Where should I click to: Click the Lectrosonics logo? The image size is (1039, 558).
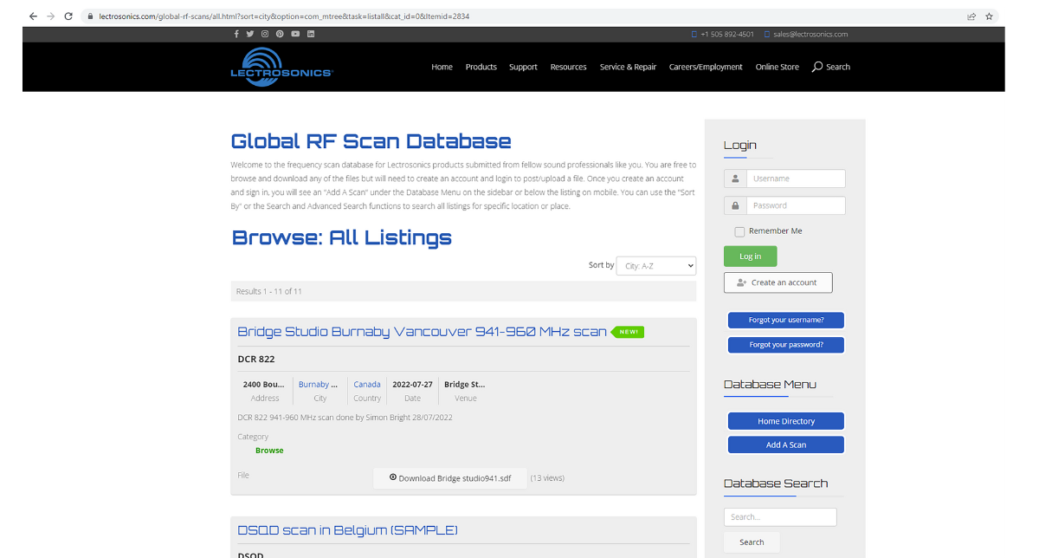(x=281, y=67)
